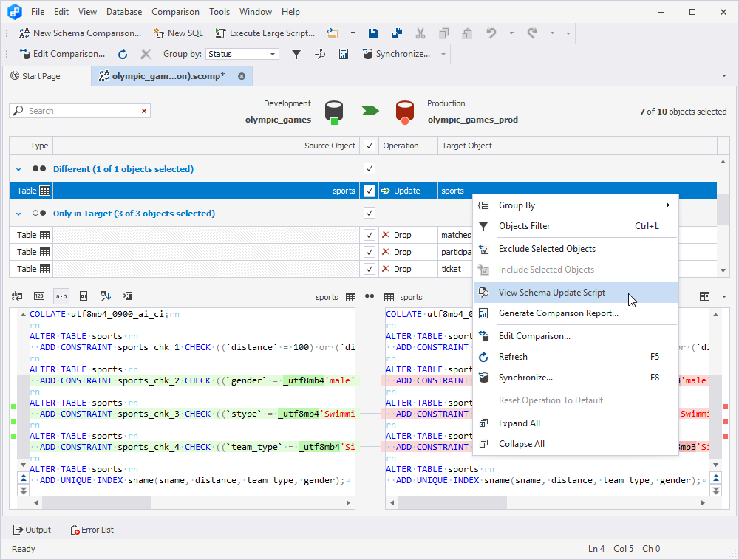Choose Collapse All in context menu

575,444
